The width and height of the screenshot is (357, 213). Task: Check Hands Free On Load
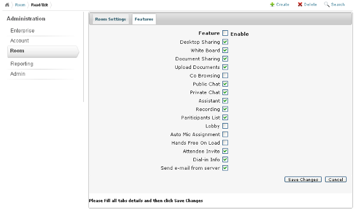coord(225,142)
